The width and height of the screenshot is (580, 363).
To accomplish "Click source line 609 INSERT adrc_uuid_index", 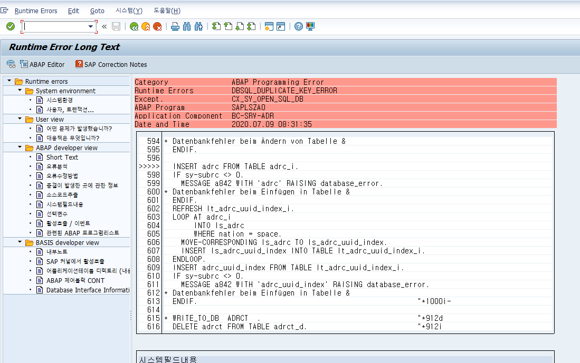I will point(288,268).
